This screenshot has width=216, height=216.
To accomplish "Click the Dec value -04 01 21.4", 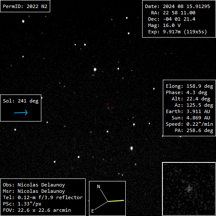I will point(179,19).
